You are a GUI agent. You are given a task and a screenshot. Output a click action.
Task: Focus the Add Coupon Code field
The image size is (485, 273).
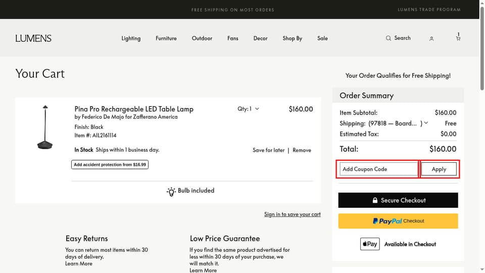tap(378, 169)
